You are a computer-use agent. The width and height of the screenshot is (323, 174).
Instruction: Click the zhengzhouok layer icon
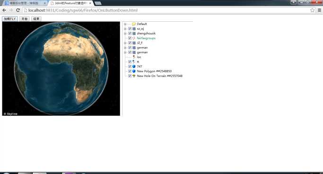tap(134, 34)
